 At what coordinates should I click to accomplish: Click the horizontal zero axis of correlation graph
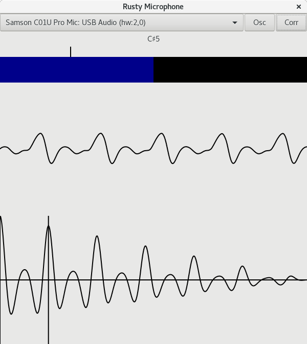[x=153, y=280]
